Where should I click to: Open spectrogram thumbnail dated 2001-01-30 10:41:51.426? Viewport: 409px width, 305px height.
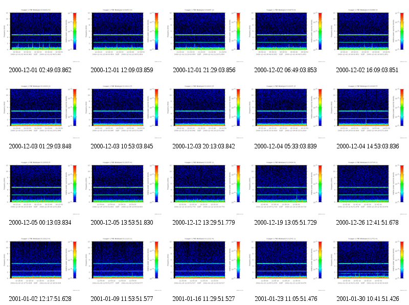(x=369, y=264)
